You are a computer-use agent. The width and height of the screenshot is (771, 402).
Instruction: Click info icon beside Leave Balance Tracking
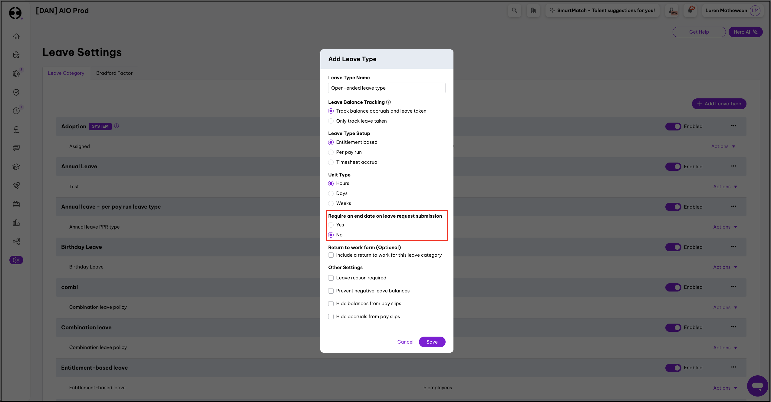(x=388, y=102)
